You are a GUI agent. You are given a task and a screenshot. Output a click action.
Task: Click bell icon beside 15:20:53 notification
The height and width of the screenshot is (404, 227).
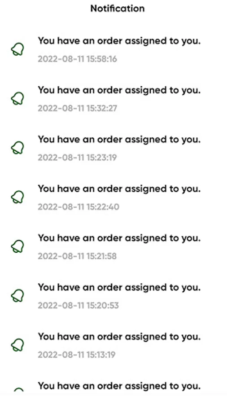click(17, 296)
